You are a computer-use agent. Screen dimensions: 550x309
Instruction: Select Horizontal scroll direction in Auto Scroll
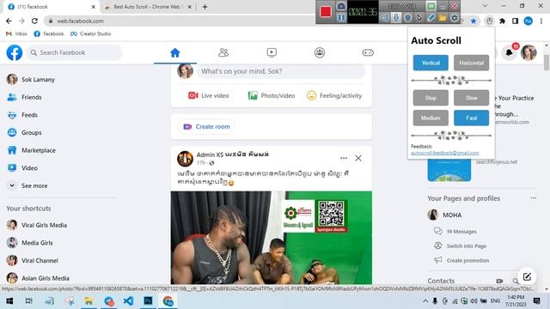(472, 63)
